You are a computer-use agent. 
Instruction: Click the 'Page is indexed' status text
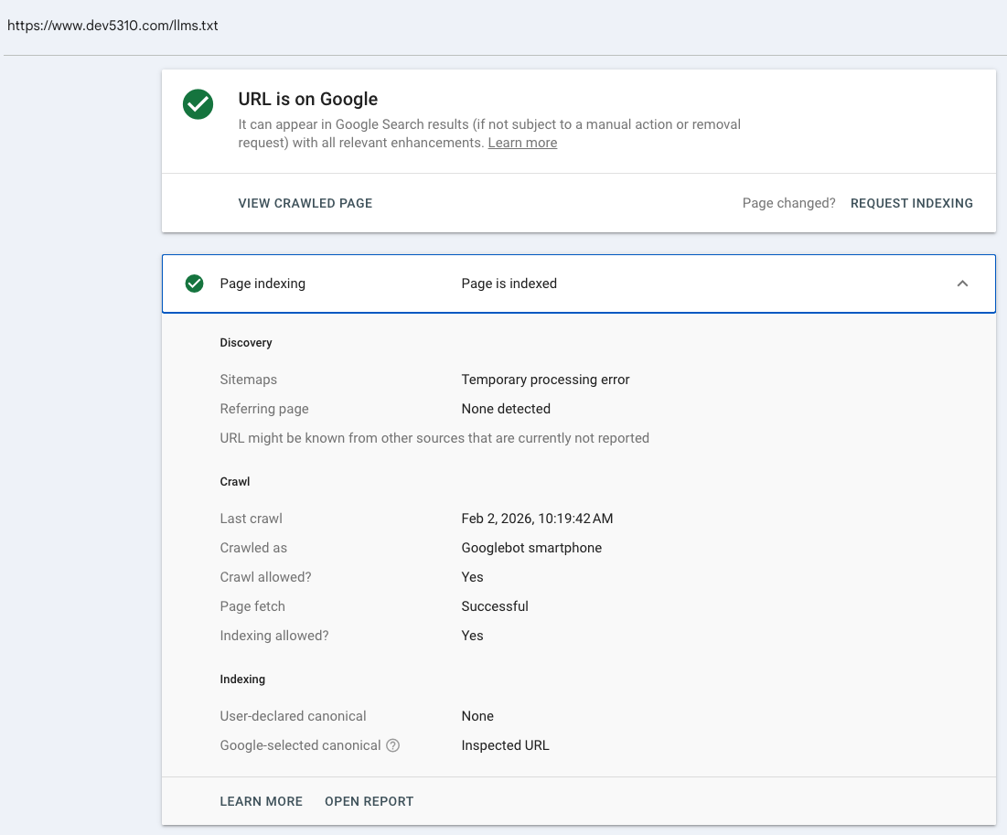509,284
